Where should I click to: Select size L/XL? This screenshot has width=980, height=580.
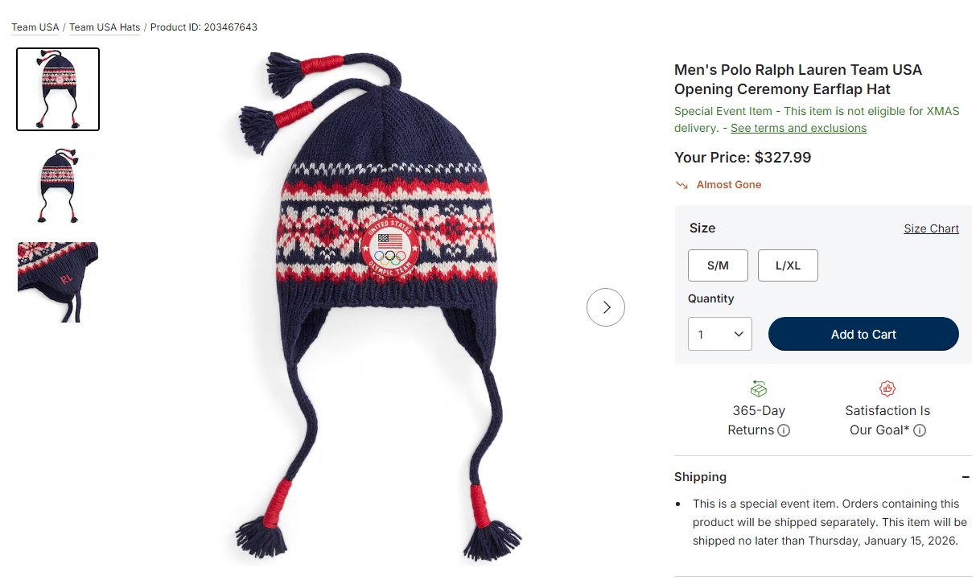coord(788,265)
